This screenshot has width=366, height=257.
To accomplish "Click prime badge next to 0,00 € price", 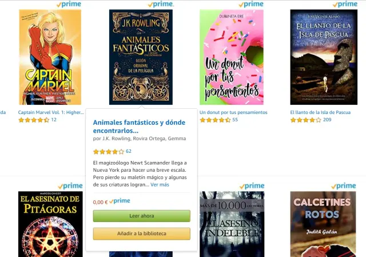I will [x=120, y=201].
